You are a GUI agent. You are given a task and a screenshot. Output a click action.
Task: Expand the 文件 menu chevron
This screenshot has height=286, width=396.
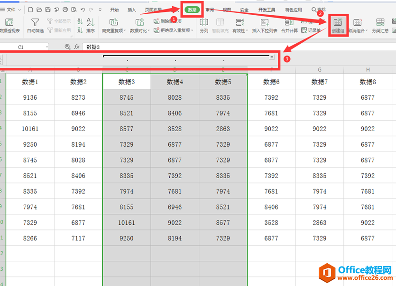click(x=20, y=10)
